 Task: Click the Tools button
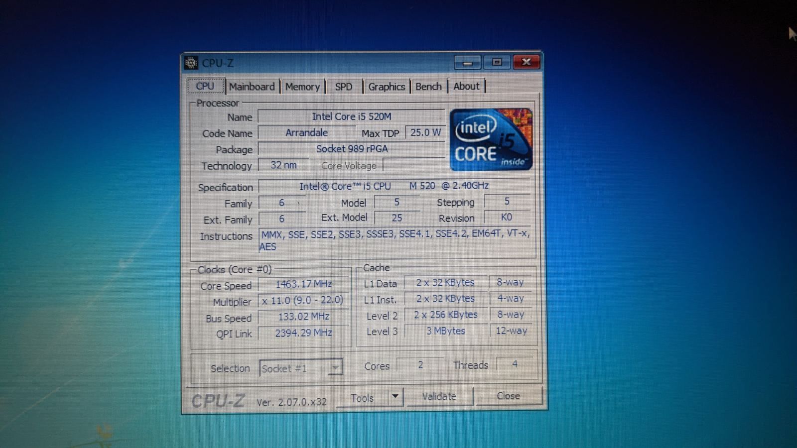(x=362, y=398)
